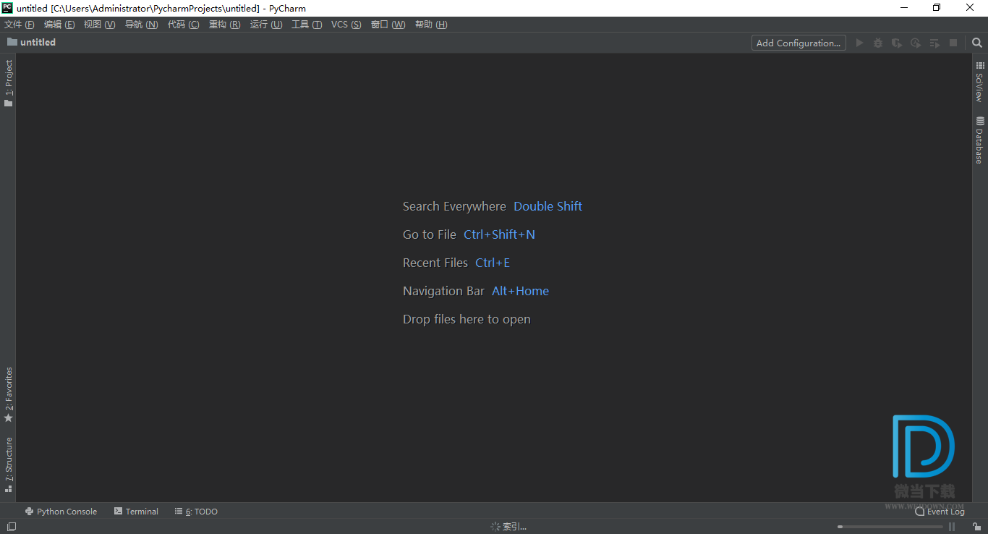
Task: Click the Alt+Home shortcut hint
Action: coord(520,291)
